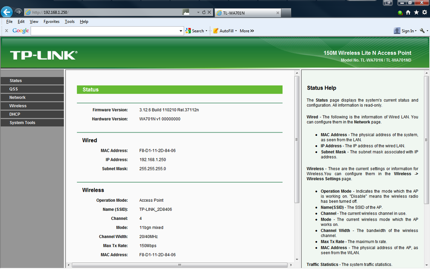Click the main panel vertical scrollbar thumb

pyautogui.click(x=297, y=139)
